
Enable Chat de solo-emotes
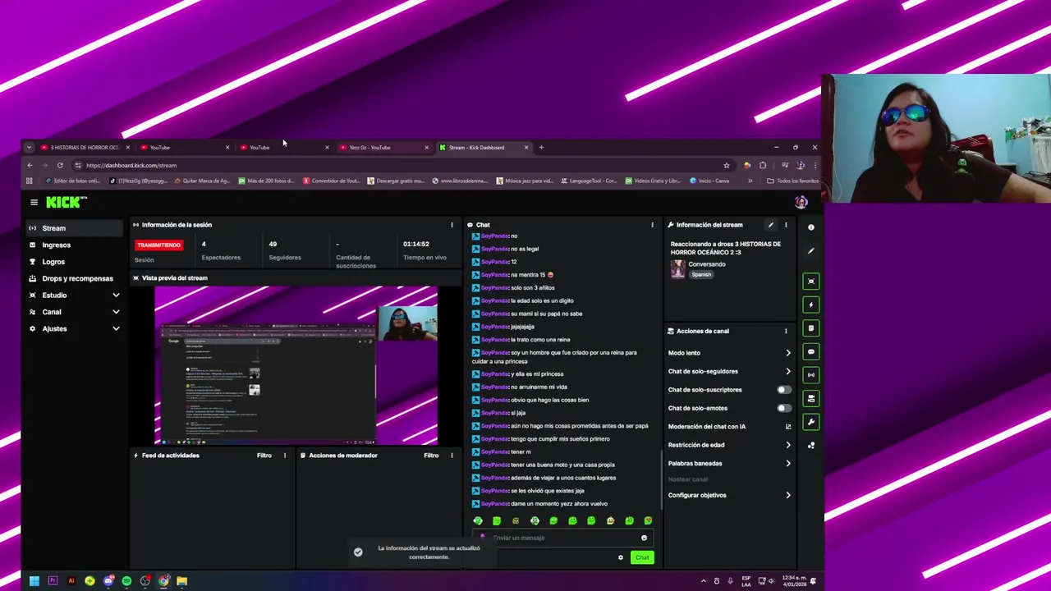[784, 408]
